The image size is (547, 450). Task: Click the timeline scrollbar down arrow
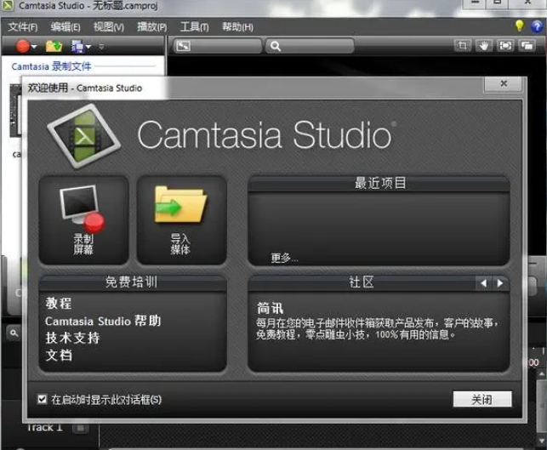(542, 441)
